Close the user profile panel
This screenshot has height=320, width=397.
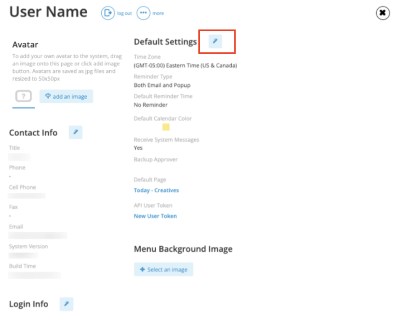tap(383, 13)
